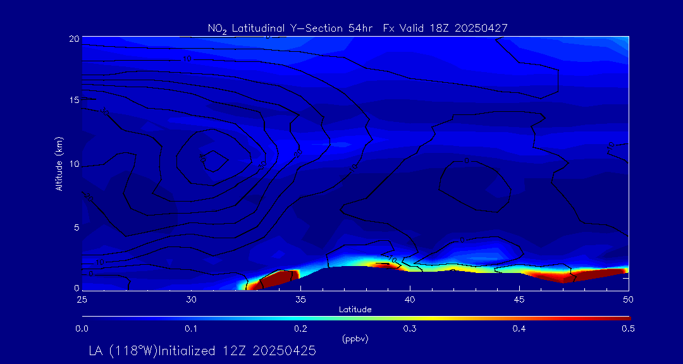The image size is (683, 364).
Task: Click the altitude tick label '5'
Action: pyautogui.click(x=77, y=227)
